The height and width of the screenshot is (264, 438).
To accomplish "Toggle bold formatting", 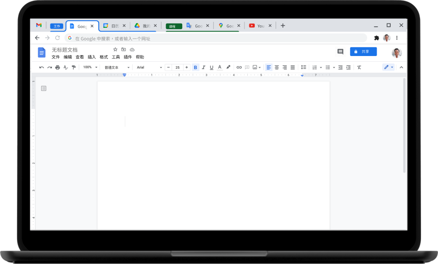I will 195,67.
